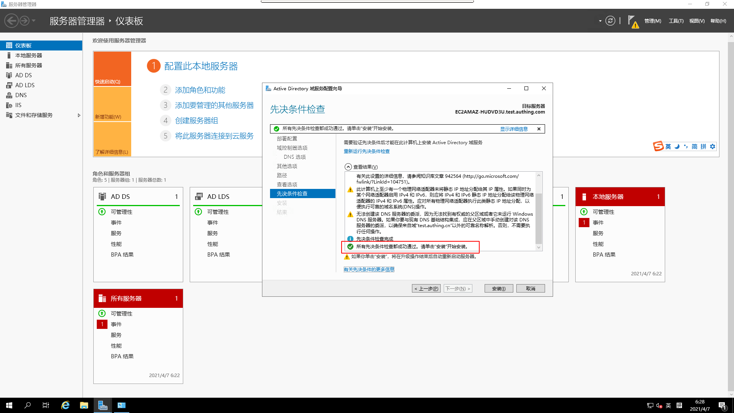Screen dimensions: 734x413
Task: Open File Explorer from taskbar
Action: click(84, 405)
